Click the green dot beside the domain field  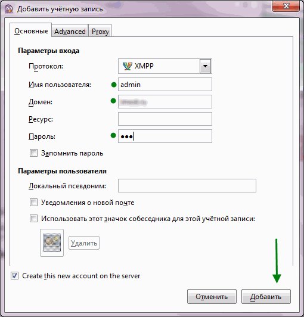[113, 101]
